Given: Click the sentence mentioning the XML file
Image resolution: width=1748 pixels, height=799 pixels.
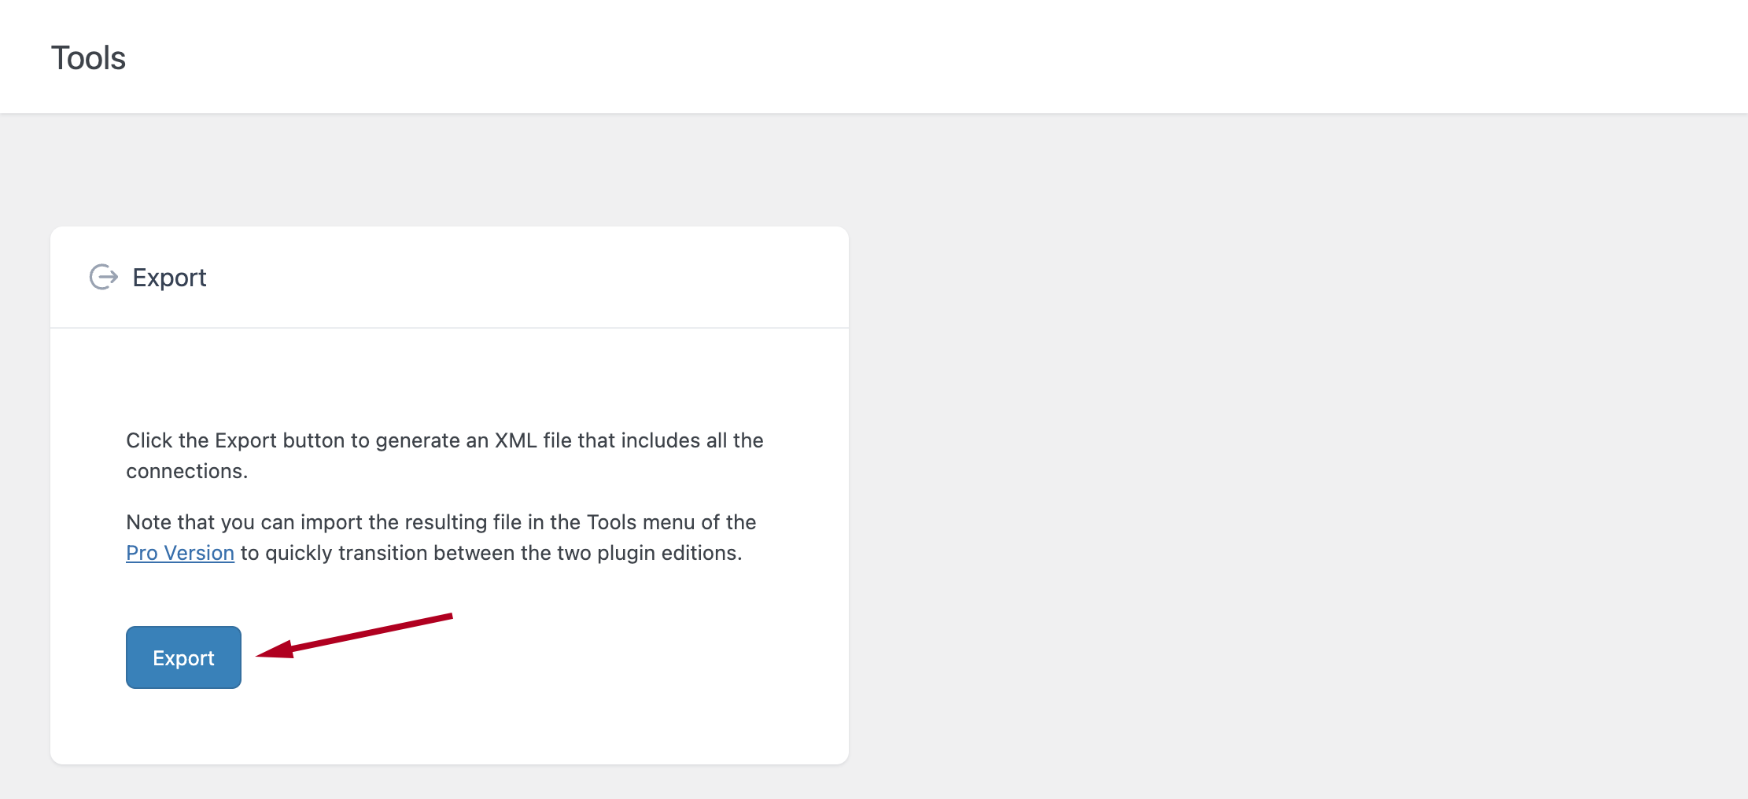Looking at the screenshot, I should point(443,440).
